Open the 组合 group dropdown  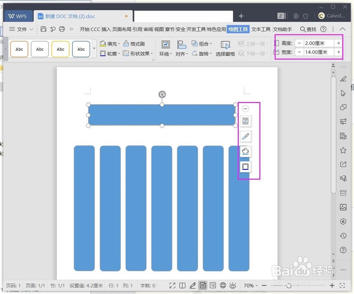[202, 43]
